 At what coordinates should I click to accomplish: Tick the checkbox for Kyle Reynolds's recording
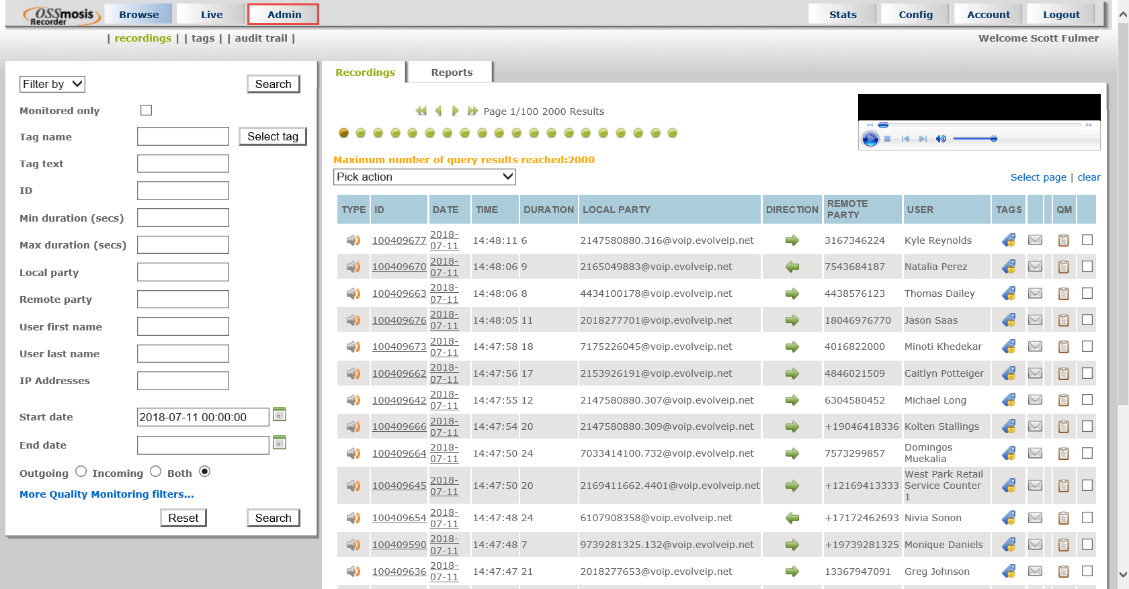click(x=1087, y=240)
